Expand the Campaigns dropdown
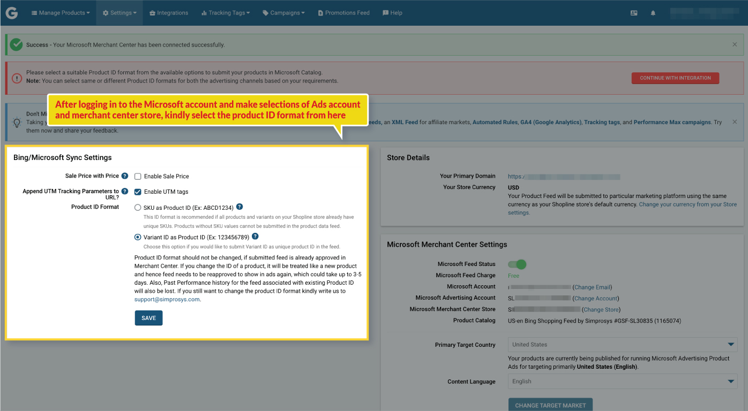This screenshot has width=748, height=411. [x=283, y=13]
